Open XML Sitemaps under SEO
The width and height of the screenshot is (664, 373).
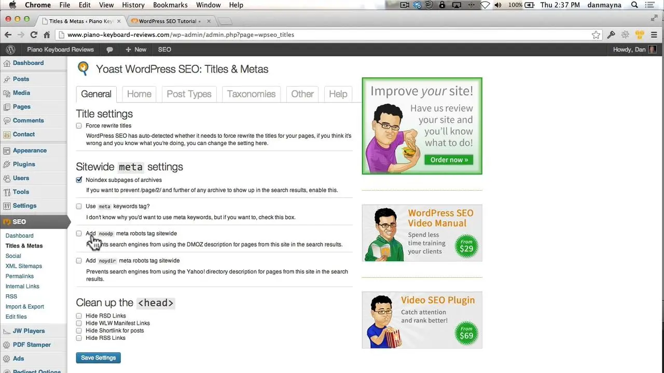(24, 266)
